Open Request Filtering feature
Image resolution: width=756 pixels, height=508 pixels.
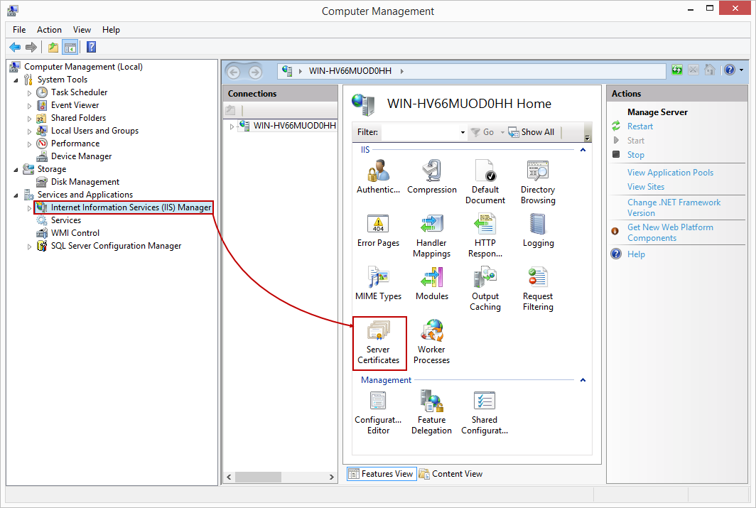(538, 288)
